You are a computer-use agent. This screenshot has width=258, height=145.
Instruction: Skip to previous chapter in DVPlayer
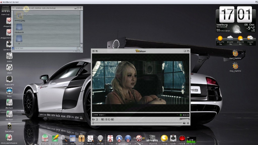(103, 119)
